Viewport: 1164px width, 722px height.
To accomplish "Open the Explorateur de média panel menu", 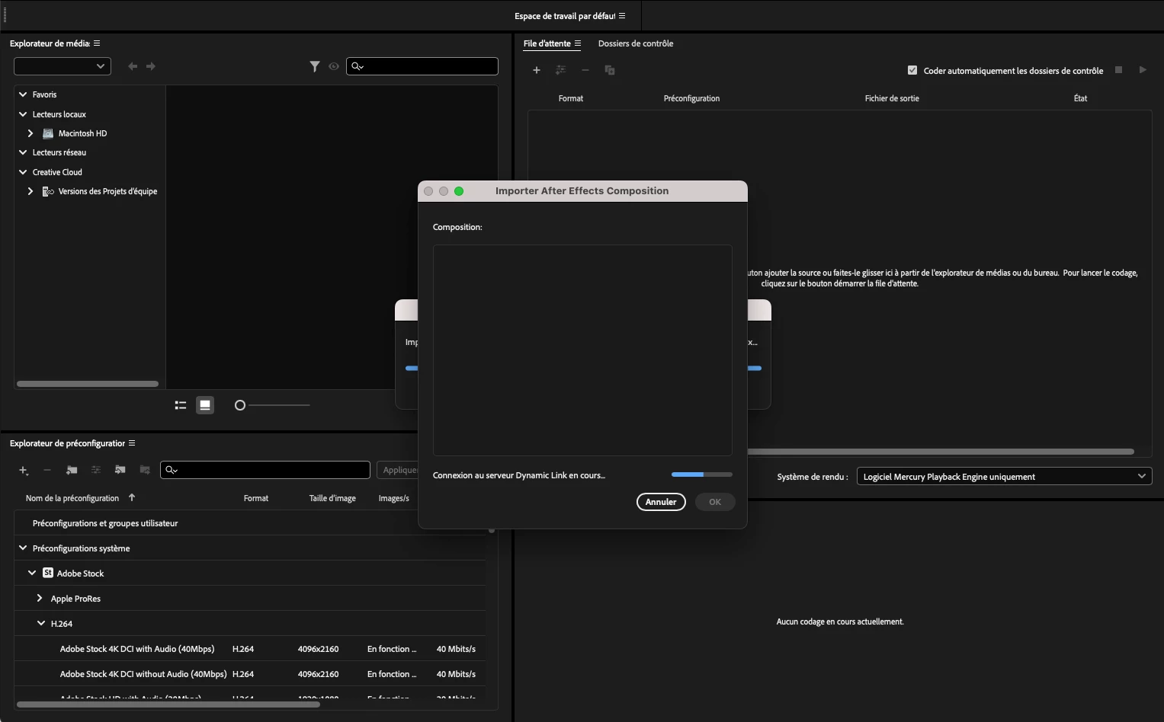I will pos(97,43).
